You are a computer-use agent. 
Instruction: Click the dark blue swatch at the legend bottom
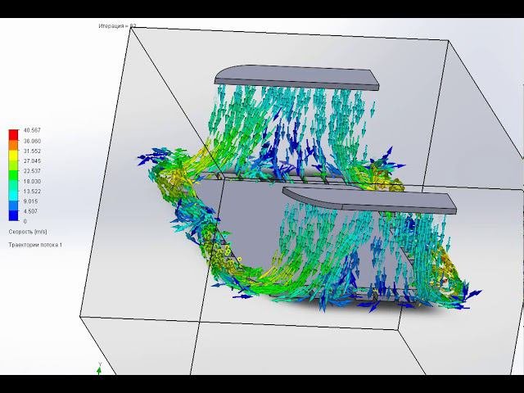[13, 215]
